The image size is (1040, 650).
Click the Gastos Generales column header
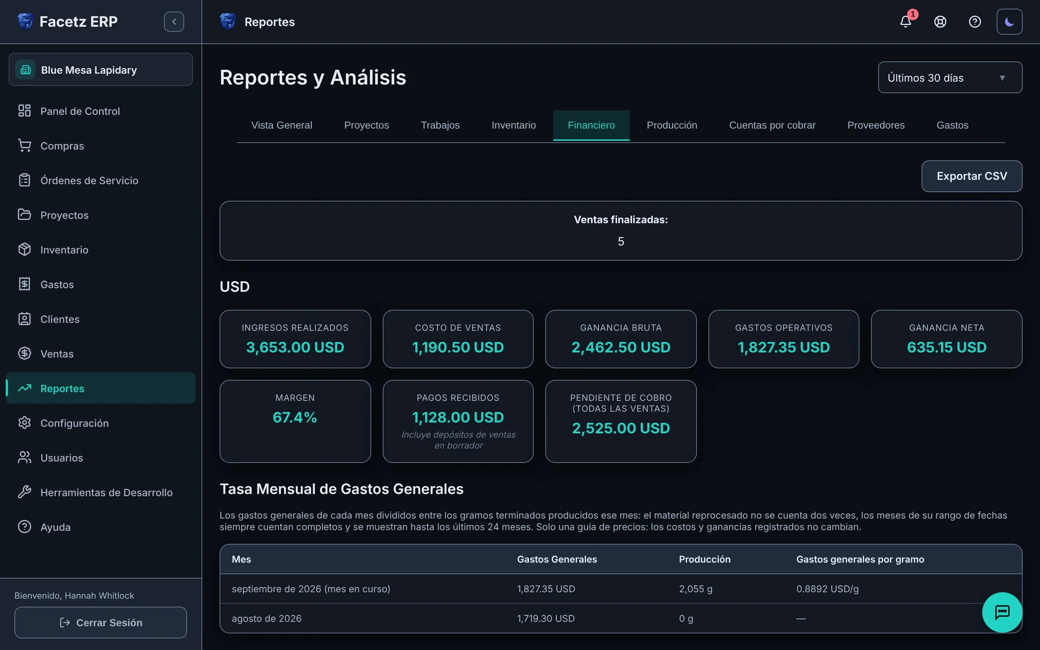(557, 559)
